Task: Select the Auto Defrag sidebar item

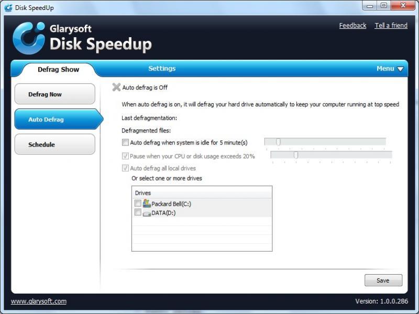Action: 59,119
